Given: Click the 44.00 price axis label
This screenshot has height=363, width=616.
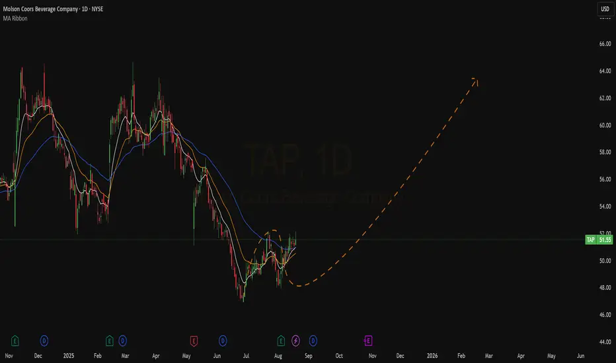Looking at the screenshot, I should (605, 342).
